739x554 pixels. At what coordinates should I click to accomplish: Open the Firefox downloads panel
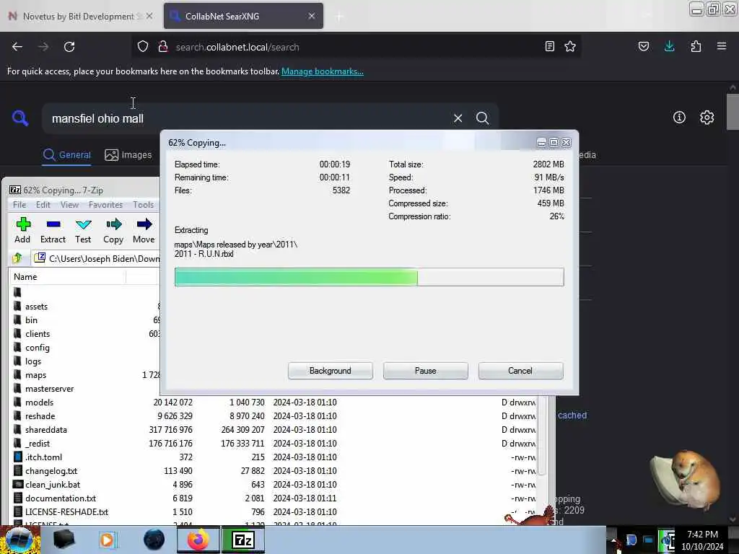click(669, 47)
